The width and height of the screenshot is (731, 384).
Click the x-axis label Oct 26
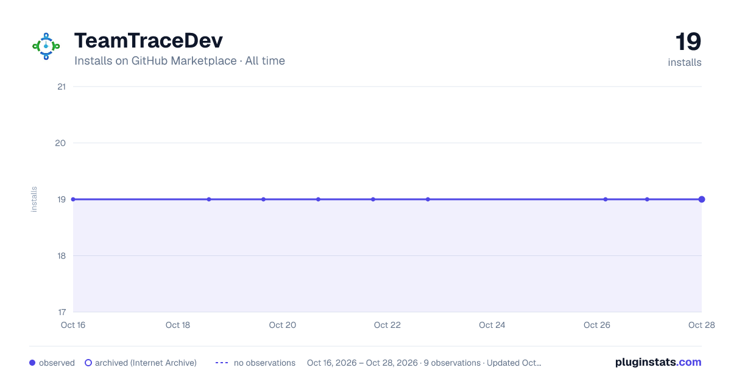pyautogui.click(x=597, y=325)
